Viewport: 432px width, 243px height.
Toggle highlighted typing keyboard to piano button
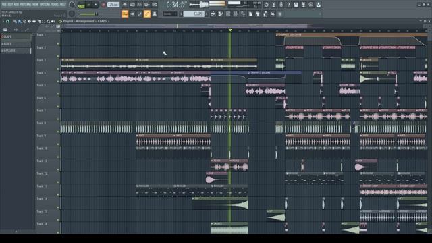point(125,13)
